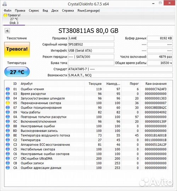Click the empty Буква тома field
Viewport: 177px width, 191px height.
coord(91,63)
